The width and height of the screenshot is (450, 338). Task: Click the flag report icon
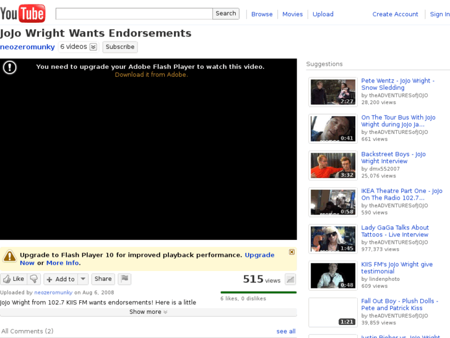click(x=124, y=278)
